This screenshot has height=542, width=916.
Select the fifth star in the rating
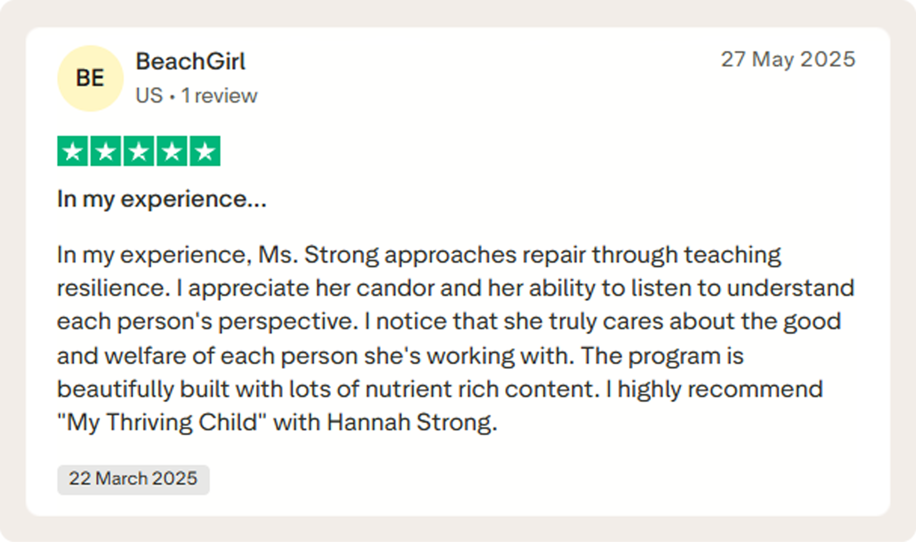click(205, 151)
